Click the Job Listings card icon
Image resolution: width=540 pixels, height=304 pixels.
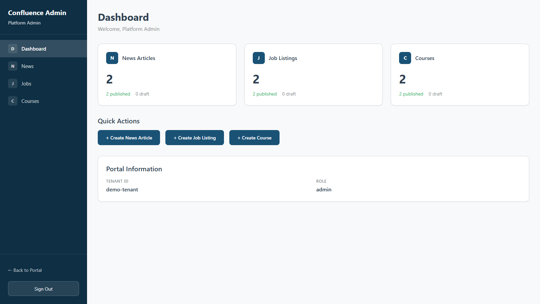(258, 58)
